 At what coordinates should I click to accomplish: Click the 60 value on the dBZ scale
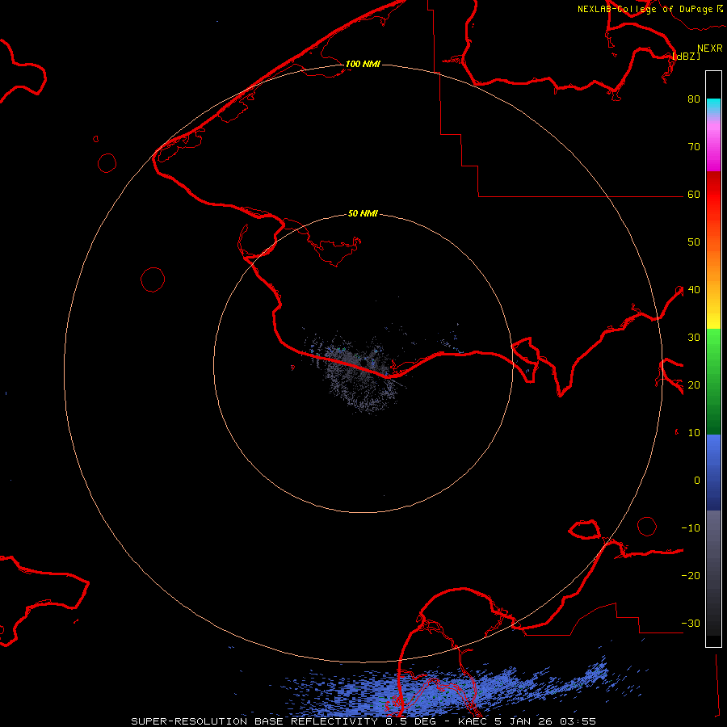[x=694, y=194]
